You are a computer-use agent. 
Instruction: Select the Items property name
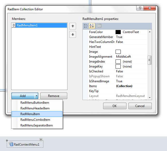click(x=93, y=86)
